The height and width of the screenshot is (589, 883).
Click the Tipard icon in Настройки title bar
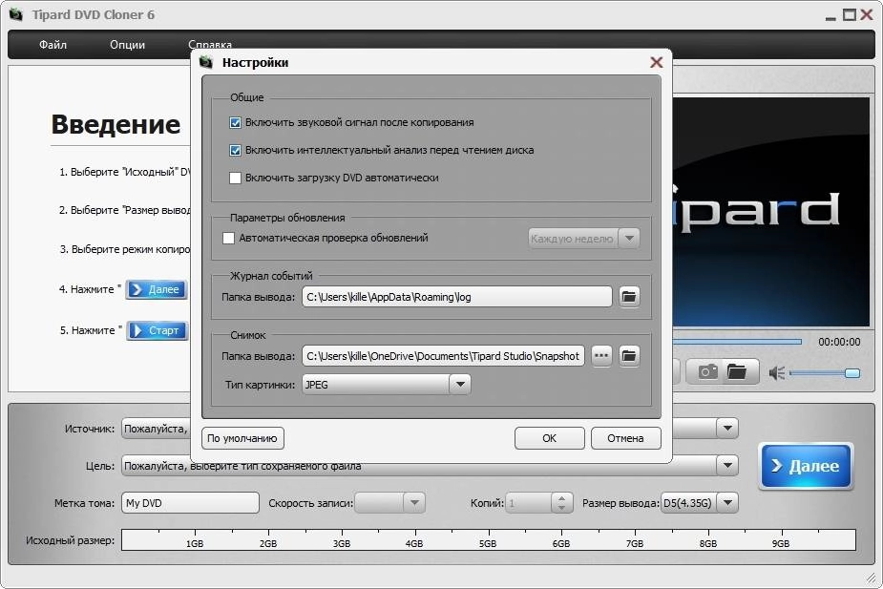point(206,62)
